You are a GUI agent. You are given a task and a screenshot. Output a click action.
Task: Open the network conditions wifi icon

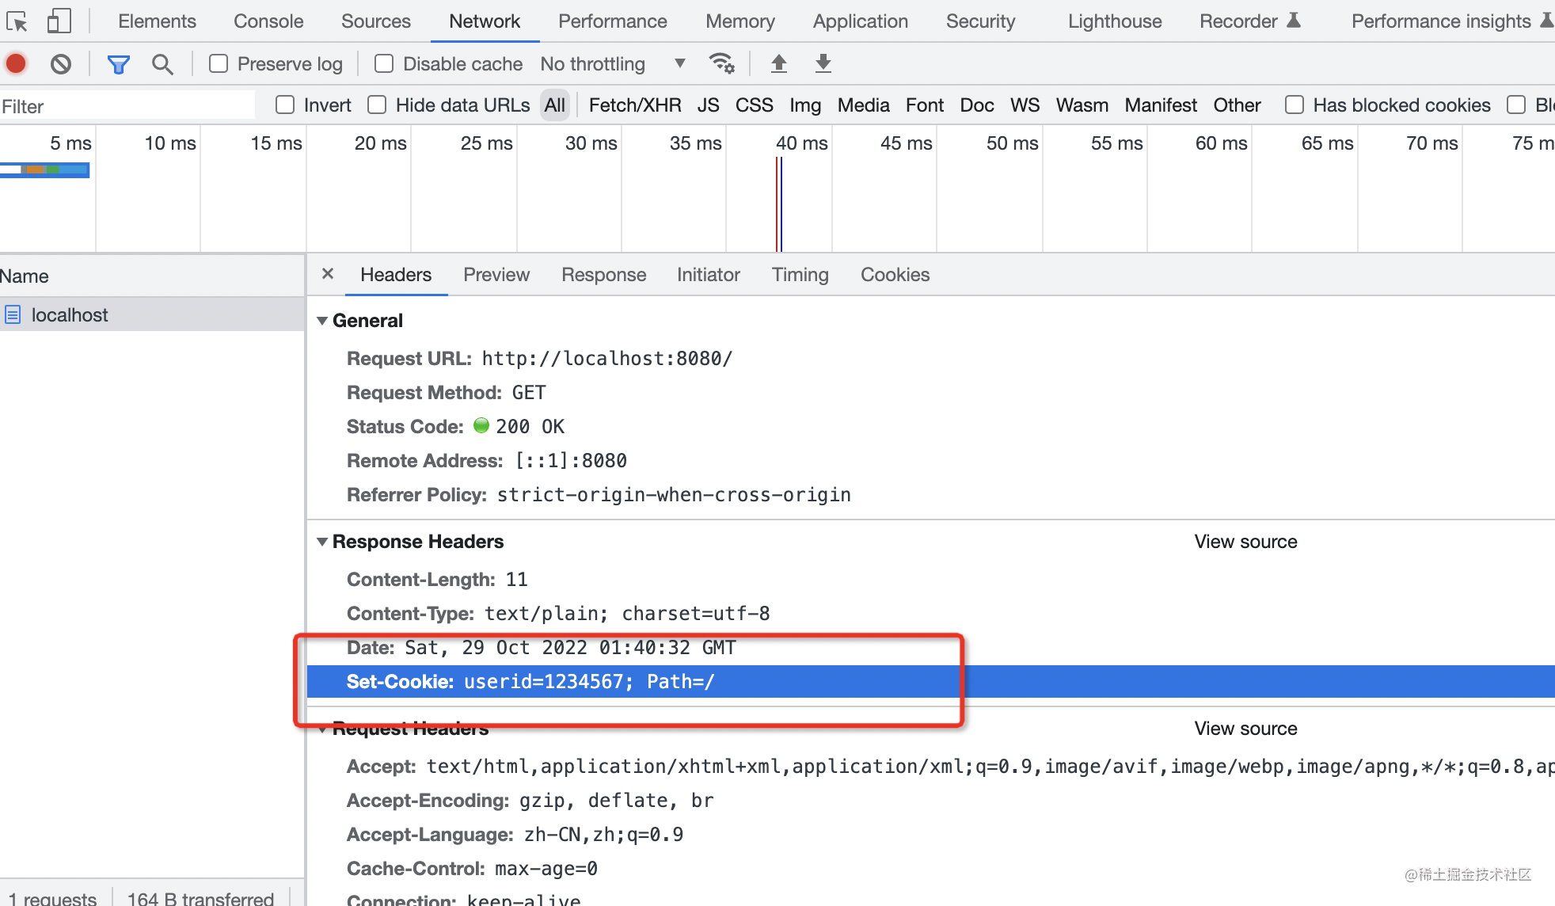721,63
